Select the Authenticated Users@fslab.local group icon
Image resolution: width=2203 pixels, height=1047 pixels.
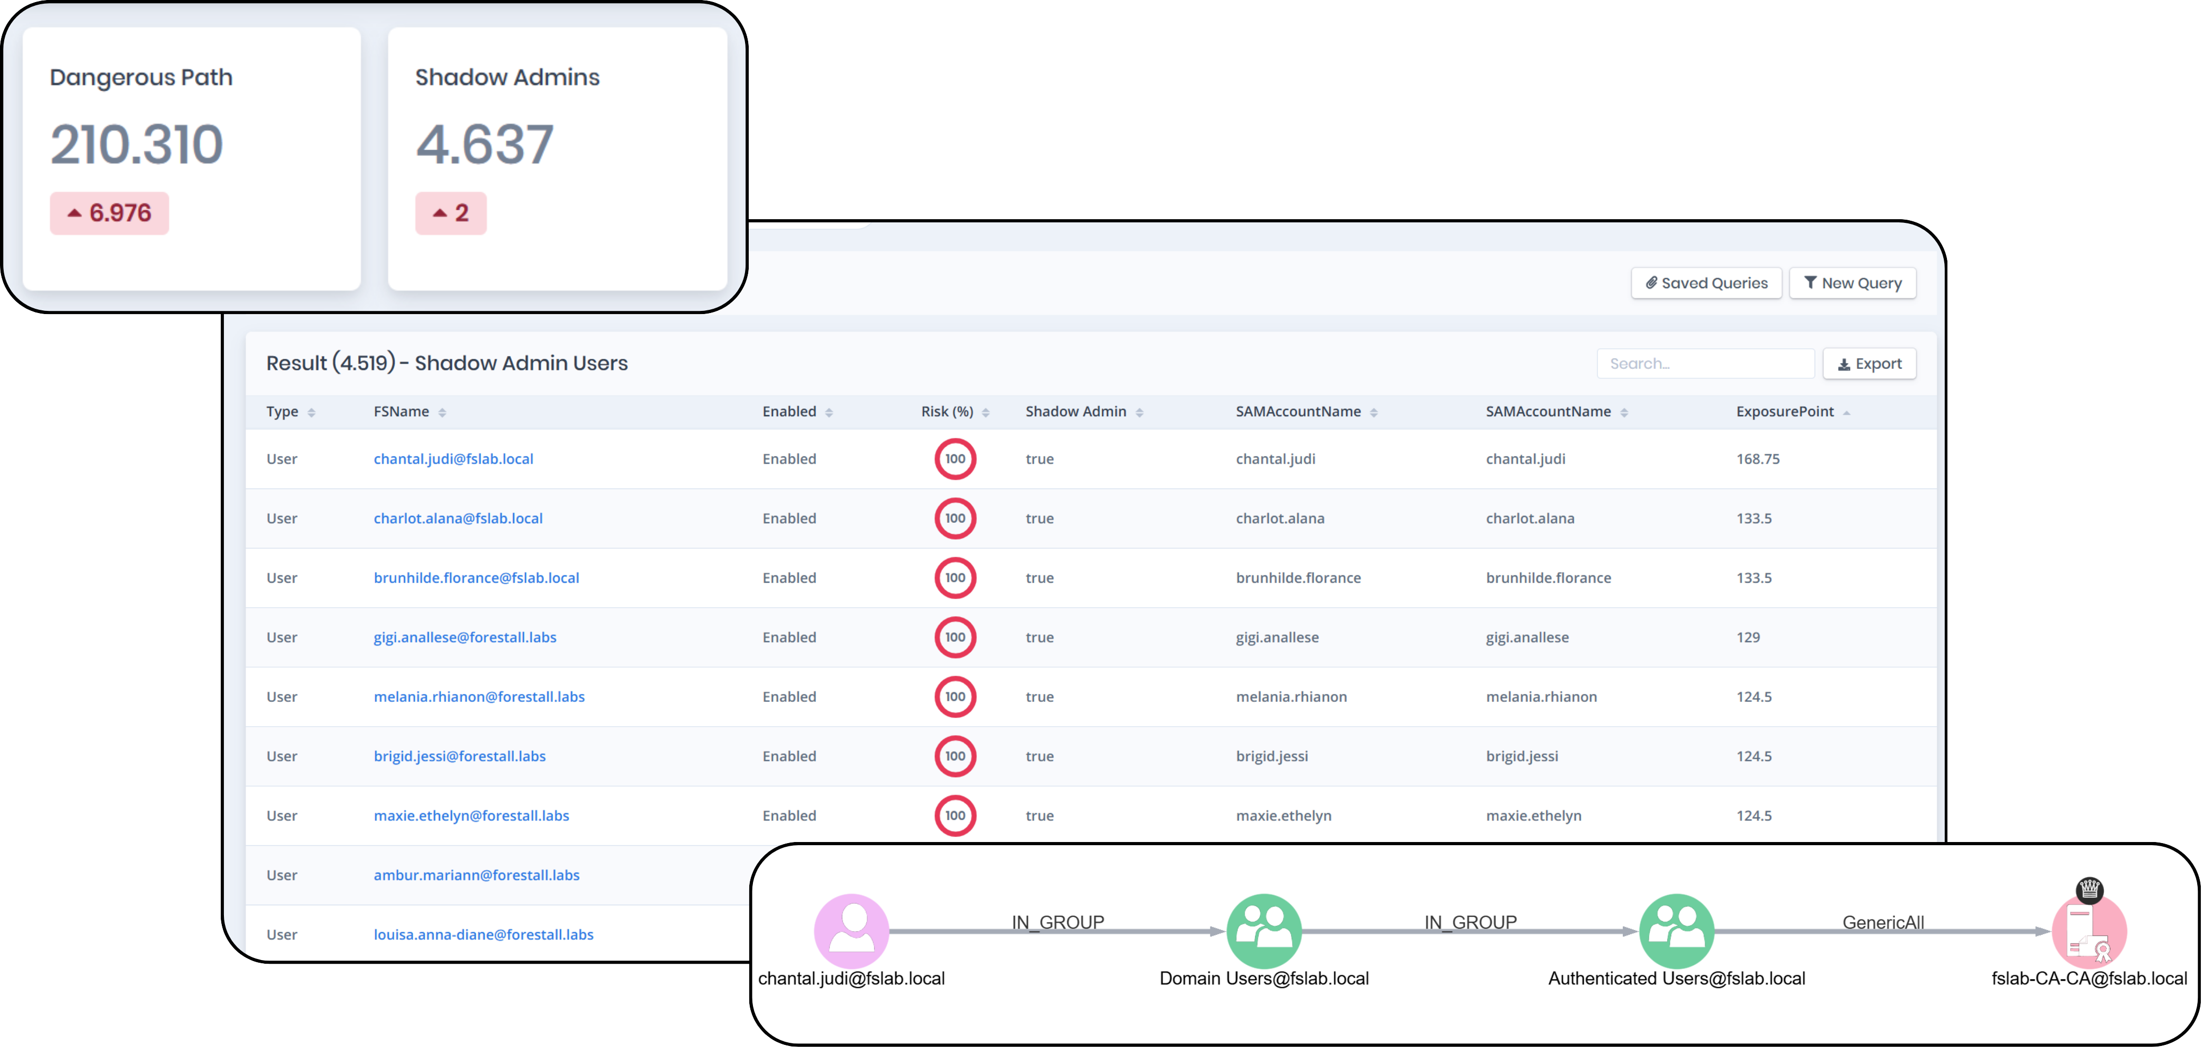[1677, 931]
